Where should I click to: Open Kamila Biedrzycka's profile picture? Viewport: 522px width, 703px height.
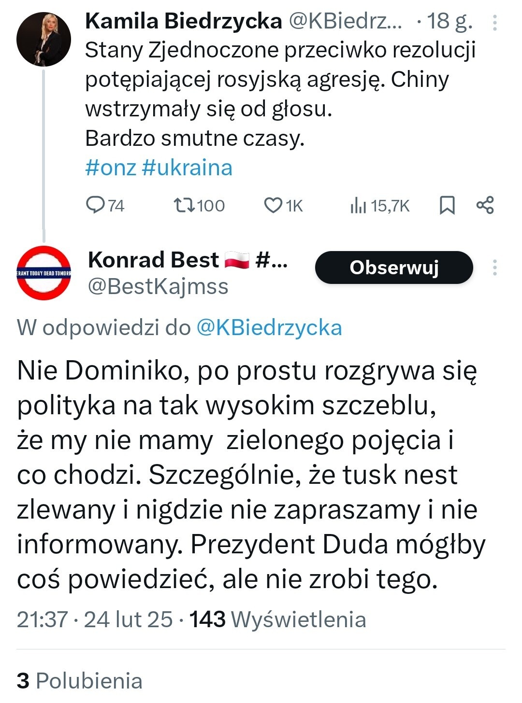(x=43, y=39)
